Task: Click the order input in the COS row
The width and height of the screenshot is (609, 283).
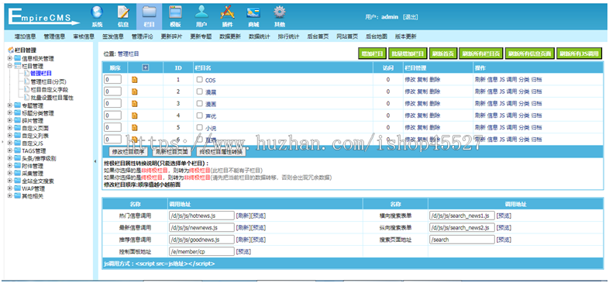Action: [113, 80]
